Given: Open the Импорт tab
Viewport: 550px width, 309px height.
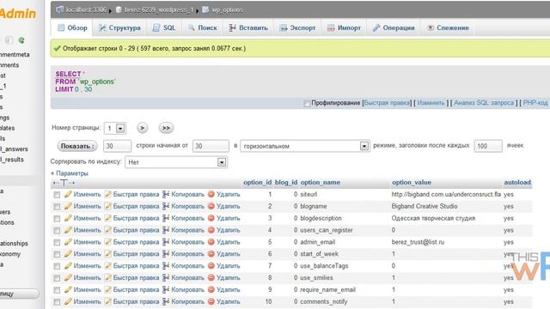Looking at the screenshot, I should coord(344,27).
